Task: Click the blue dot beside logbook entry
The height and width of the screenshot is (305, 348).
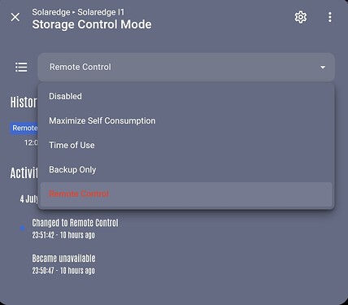Action: click(22, 228)
